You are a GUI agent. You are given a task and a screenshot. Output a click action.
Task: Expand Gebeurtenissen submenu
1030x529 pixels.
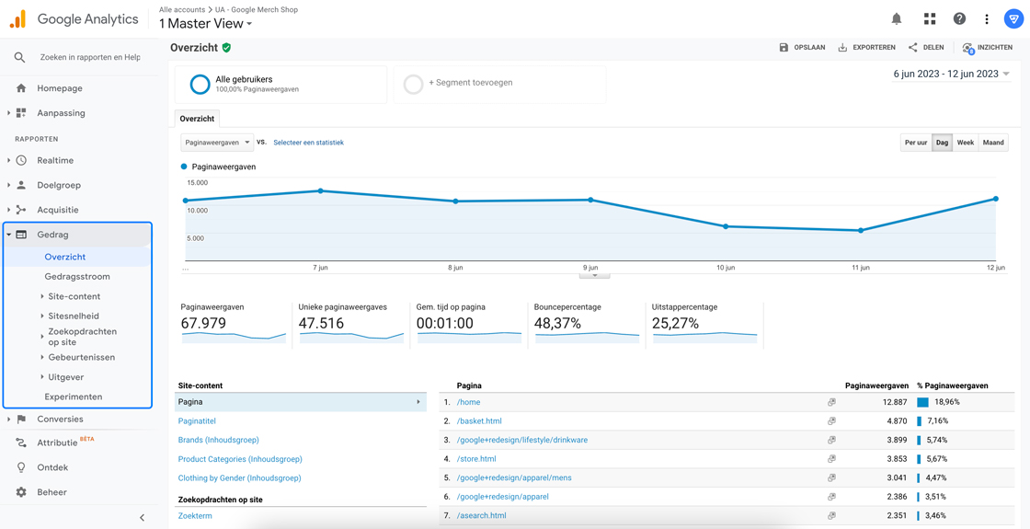click(x=42, y=358)
